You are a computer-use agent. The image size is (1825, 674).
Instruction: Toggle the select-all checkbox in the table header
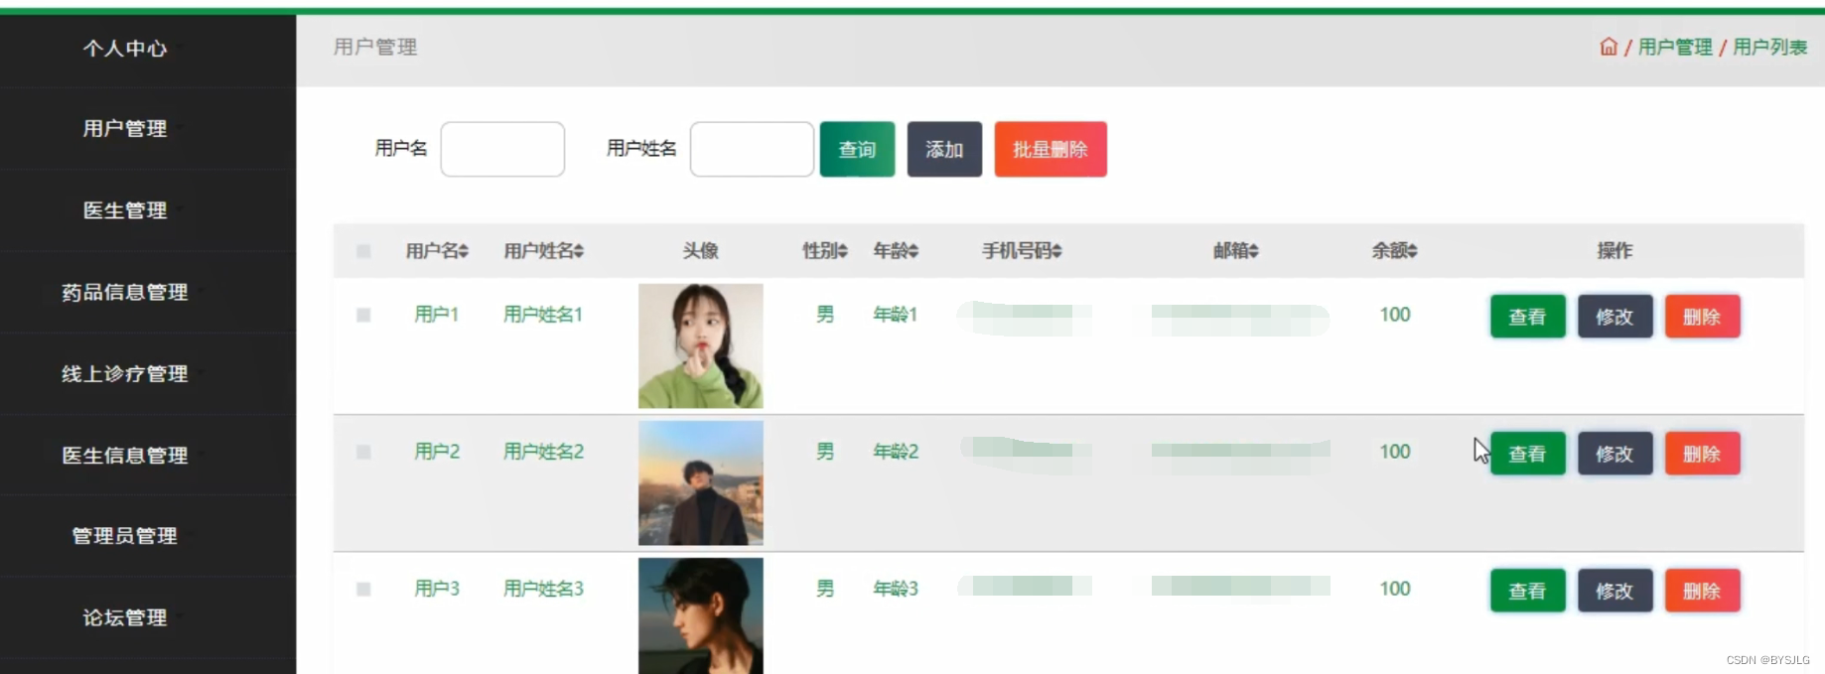tap(363, 251)
